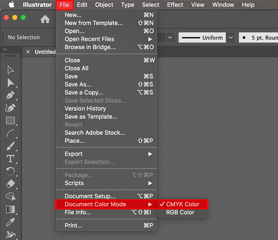This screenshot has height=240, width=278.
Task: Switch to RGB Color mode
Action: [x=183, y=212]
